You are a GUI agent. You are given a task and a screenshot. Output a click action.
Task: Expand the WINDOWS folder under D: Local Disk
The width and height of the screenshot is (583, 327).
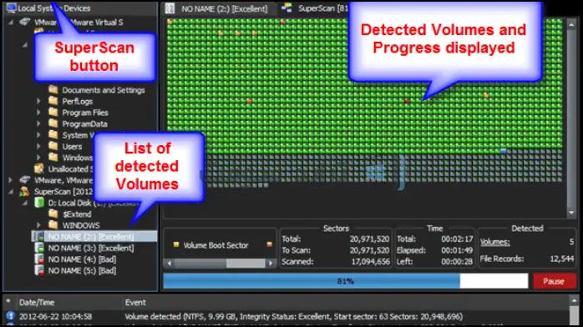[x=38, y=225]
